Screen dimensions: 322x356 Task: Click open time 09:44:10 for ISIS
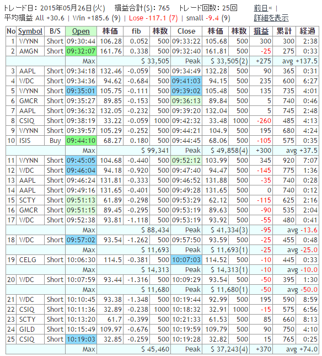point(81,141)
